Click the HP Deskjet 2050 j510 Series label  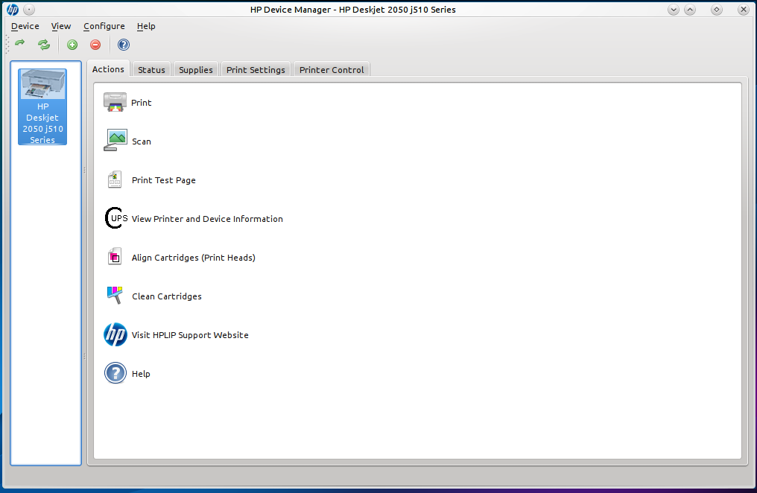[42, 123]
